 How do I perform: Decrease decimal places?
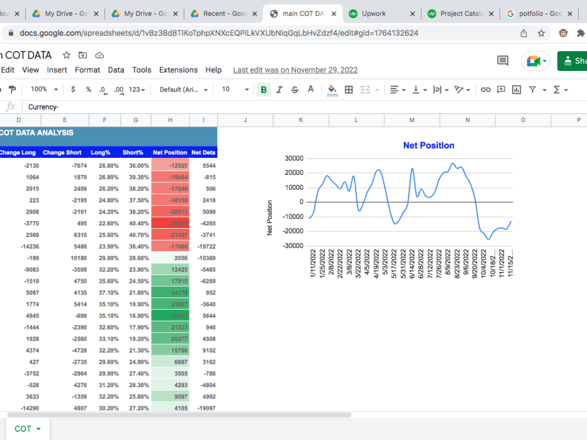coord(103,90)
